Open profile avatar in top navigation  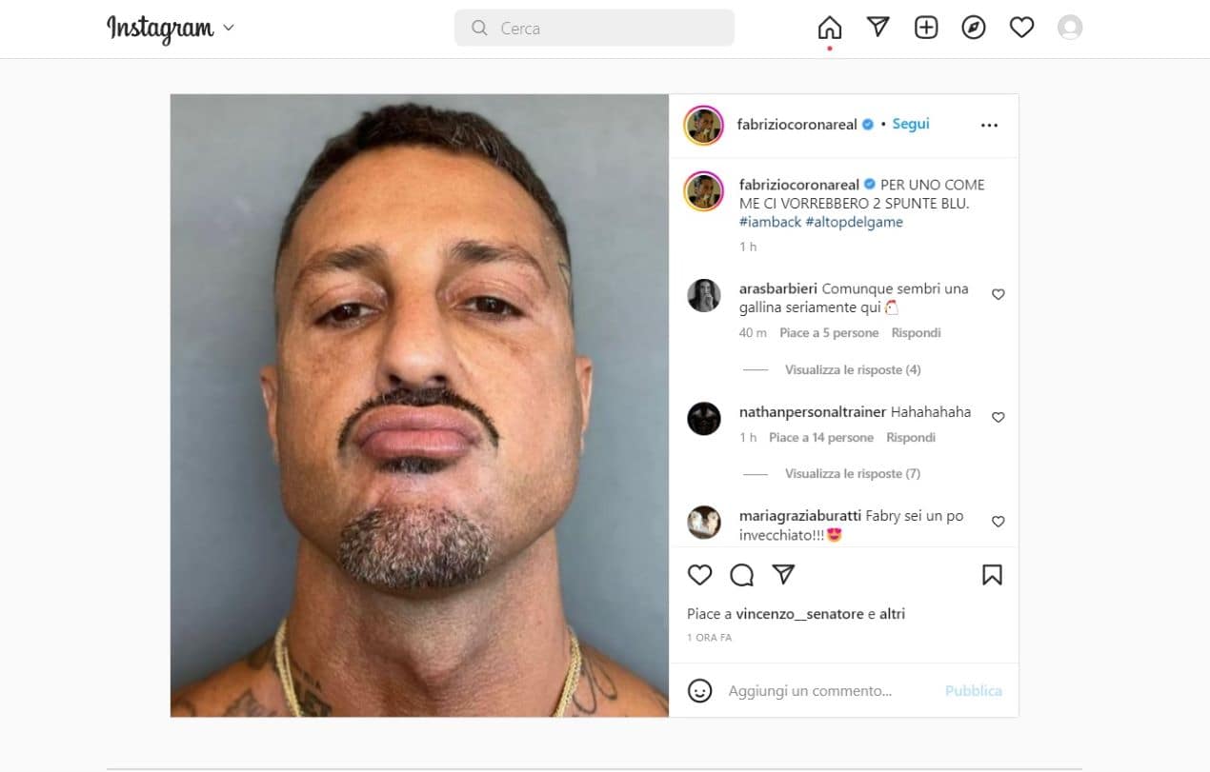(1070, 28)
